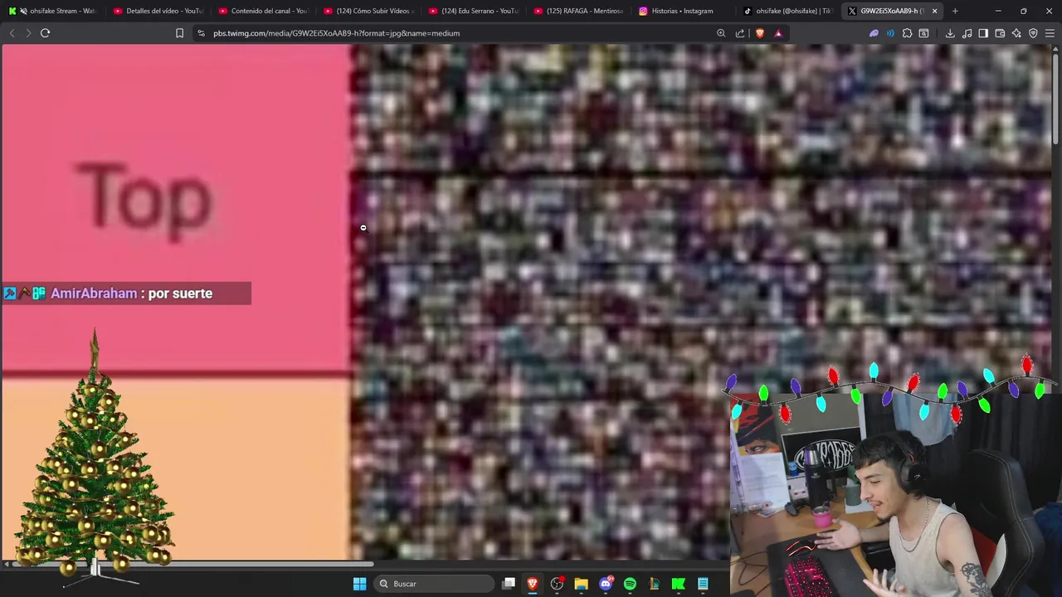Open Discord from taskbar

point(606,584)
